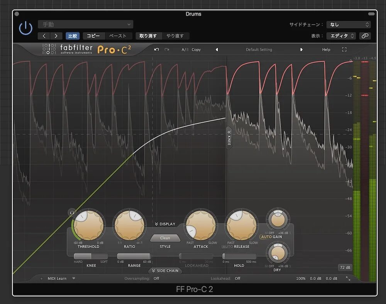Click the RATIO knob
The height and width of the screenshot is (304, 386).
coord(129,226)
